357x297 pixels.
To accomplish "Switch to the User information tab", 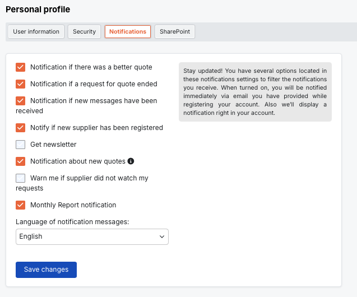I will tap(36, 32).
